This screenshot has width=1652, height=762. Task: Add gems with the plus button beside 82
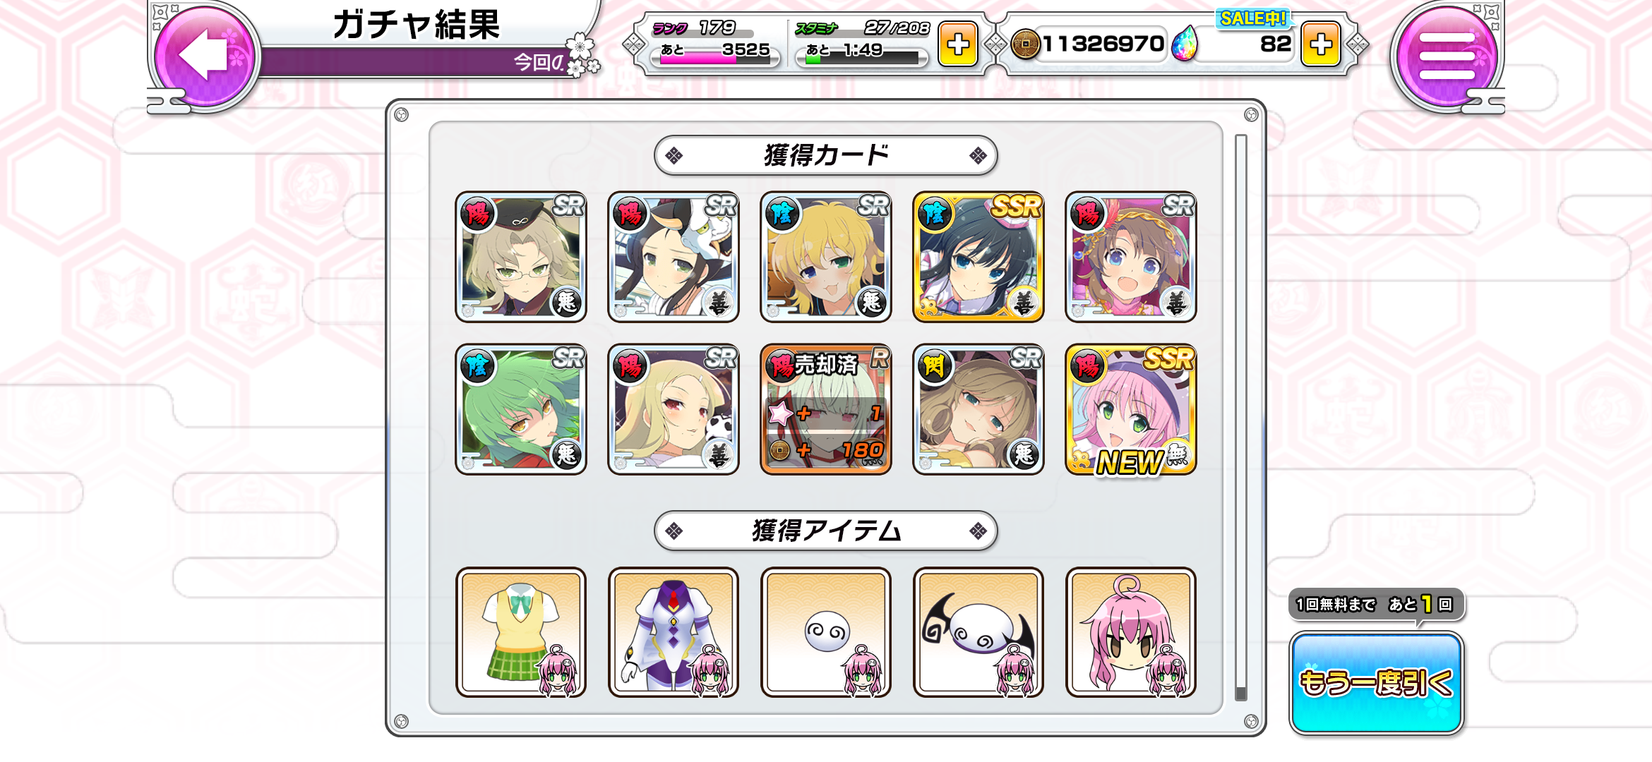pyautogui.click(x=1320, y=44)
